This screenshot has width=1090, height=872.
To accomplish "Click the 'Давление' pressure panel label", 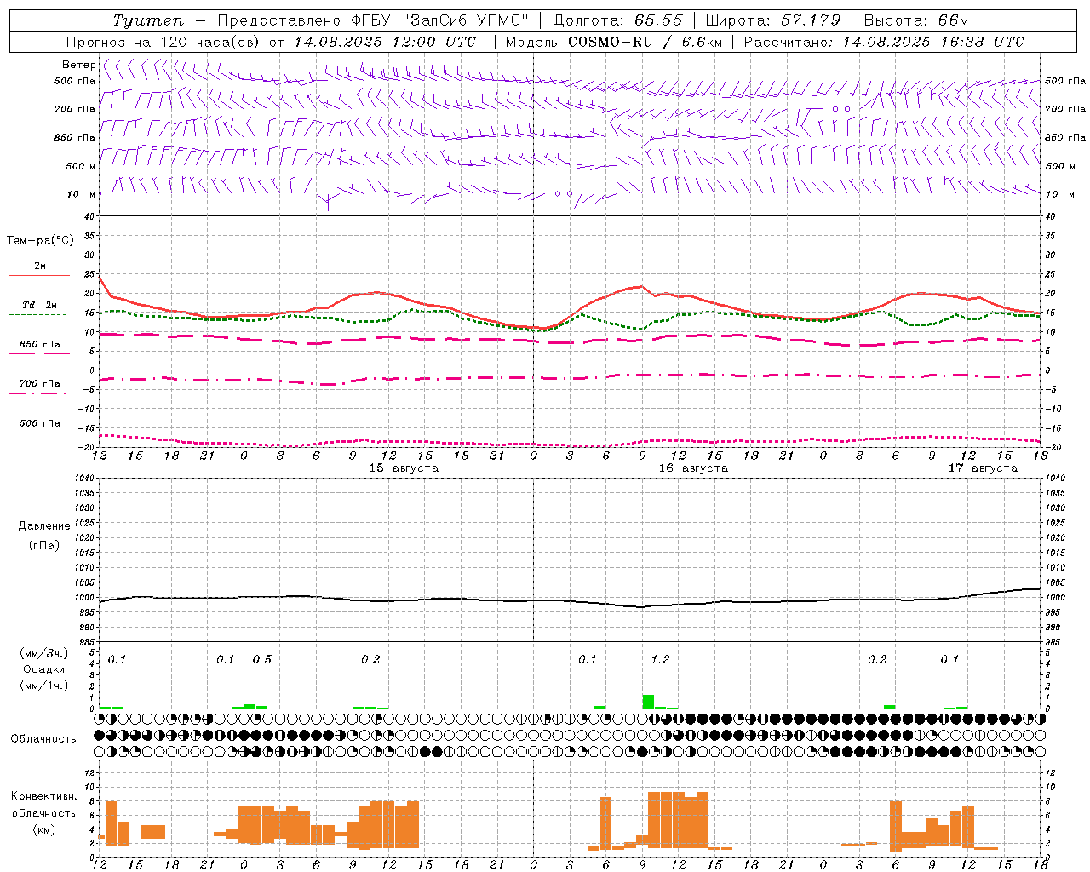I will [44, 526].
